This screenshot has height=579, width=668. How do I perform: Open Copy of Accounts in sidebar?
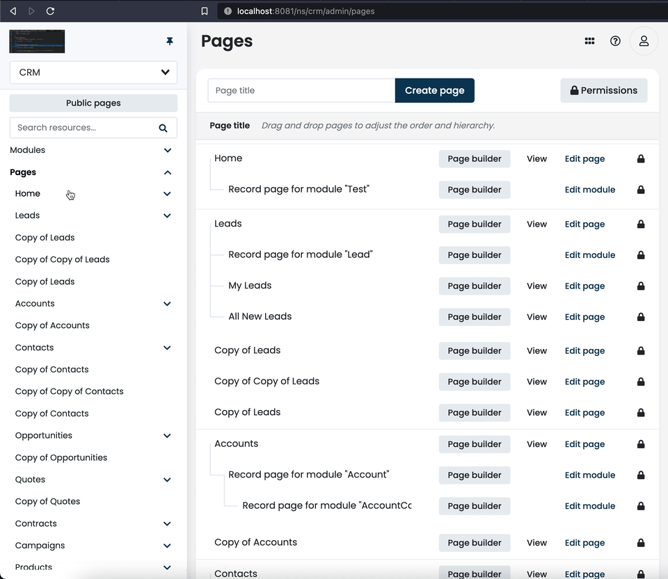click(x=52, y=325)
